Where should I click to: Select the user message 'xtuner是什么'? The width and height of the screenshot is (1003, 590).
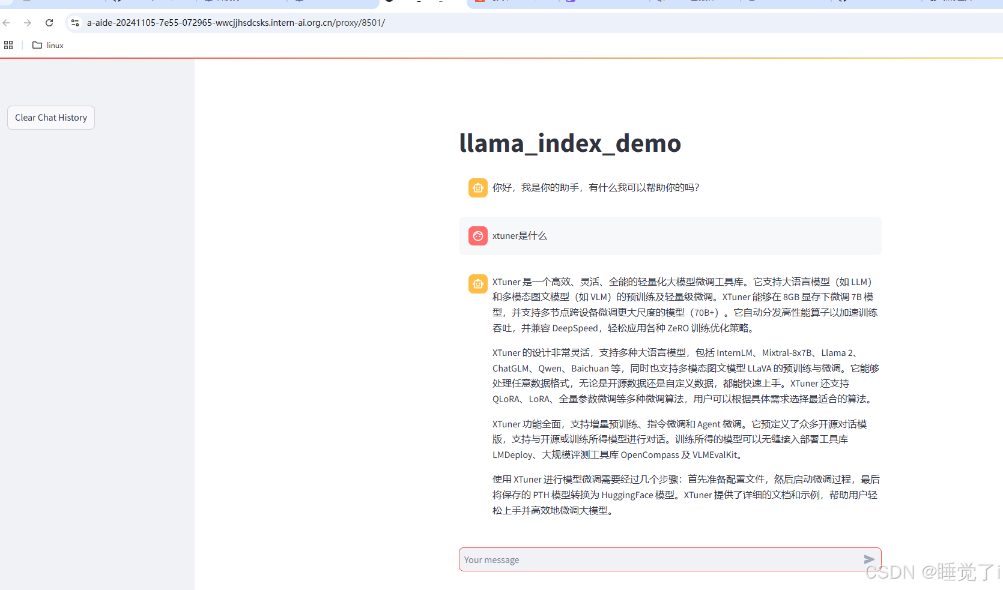point(520,236)
